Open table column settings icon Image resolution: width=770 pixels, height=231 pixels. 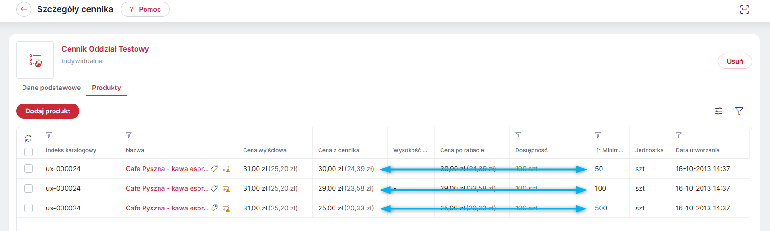[718, 111]
